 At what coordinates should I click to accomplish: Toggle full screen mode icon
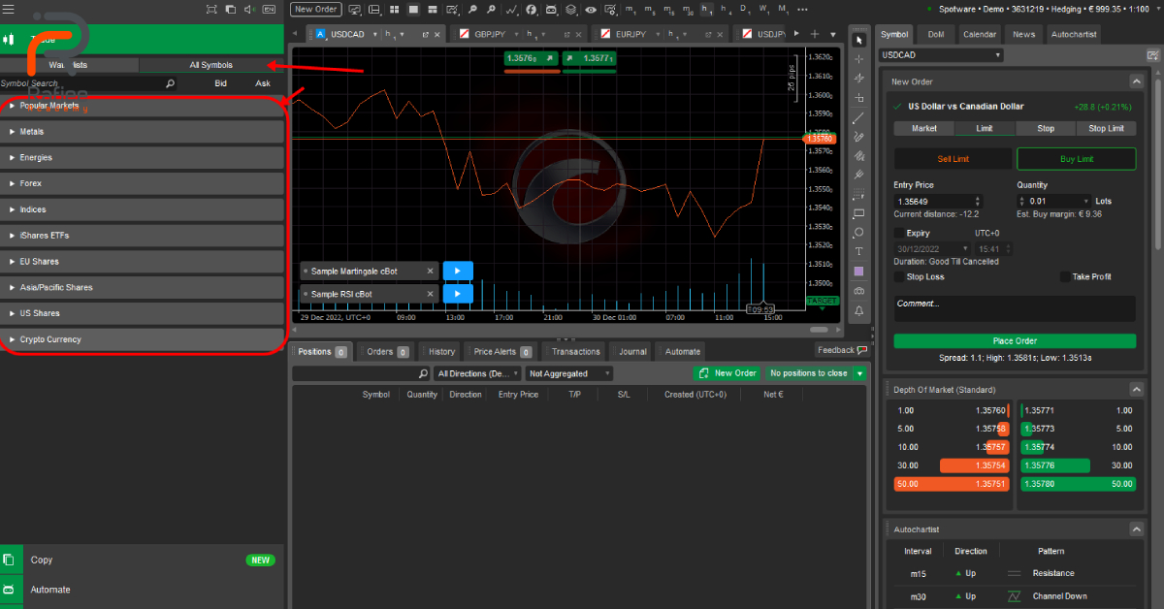[212, 9]
